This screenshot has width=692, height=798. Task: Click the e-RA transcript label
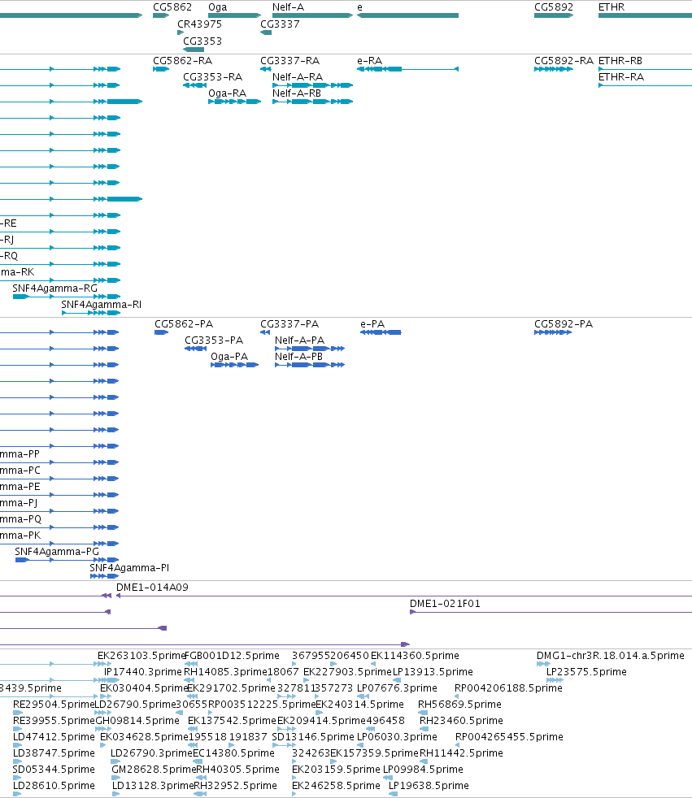tap(369, 61)
